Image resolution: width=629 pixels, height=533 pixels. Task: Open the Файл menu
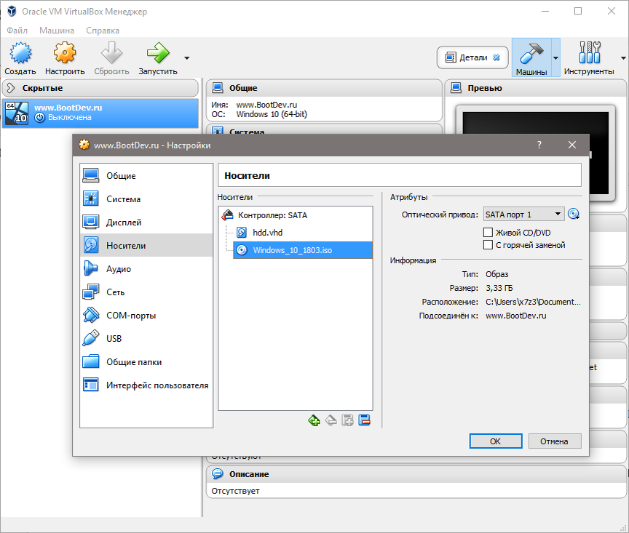pos(17,31)
